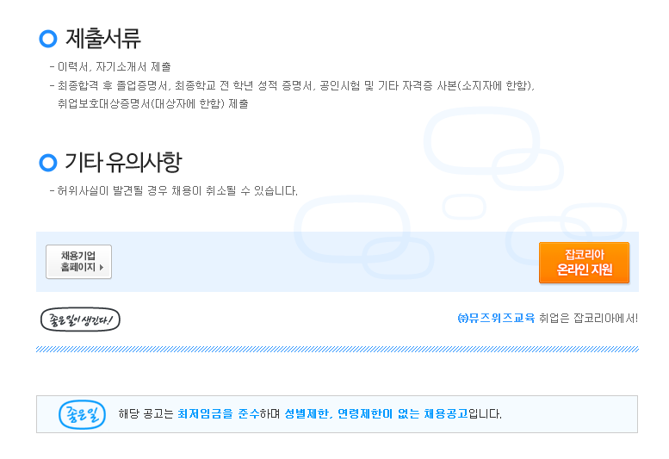
Task: Click the blue 좋은일 round badge
Action: click(82, 414)
